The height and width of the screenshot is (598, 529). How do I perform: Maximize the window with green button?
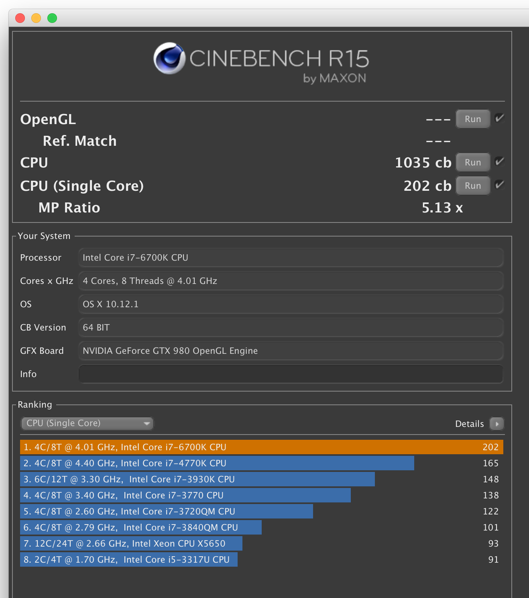tap(52, 18)
